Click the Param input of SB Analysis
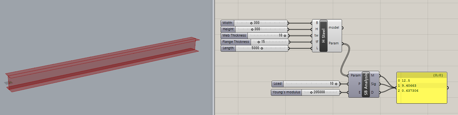 [356, 75]
